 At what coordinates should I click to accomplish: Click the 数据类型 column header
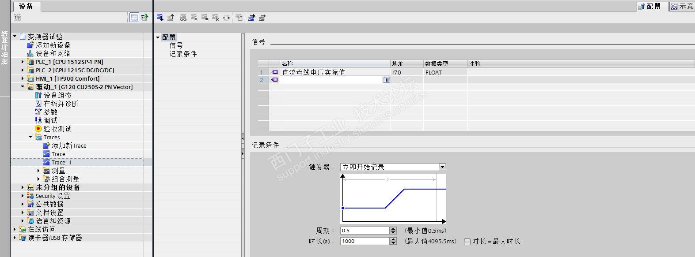445,64
